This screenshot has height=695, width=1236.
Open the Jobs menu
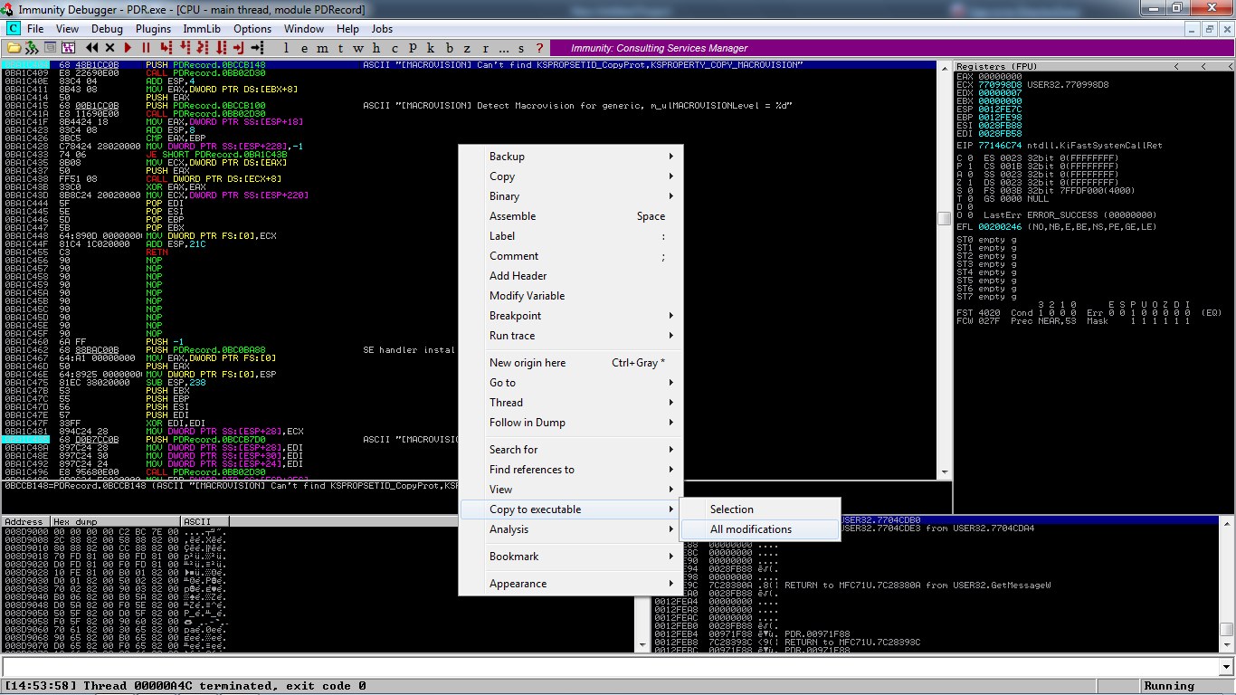coord(383,29)
